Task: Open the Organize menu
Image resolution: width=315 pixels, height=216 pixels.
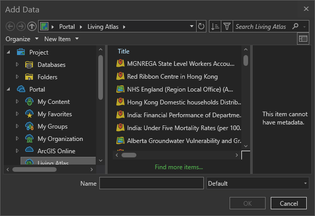Action: click(x=22, y=39)
